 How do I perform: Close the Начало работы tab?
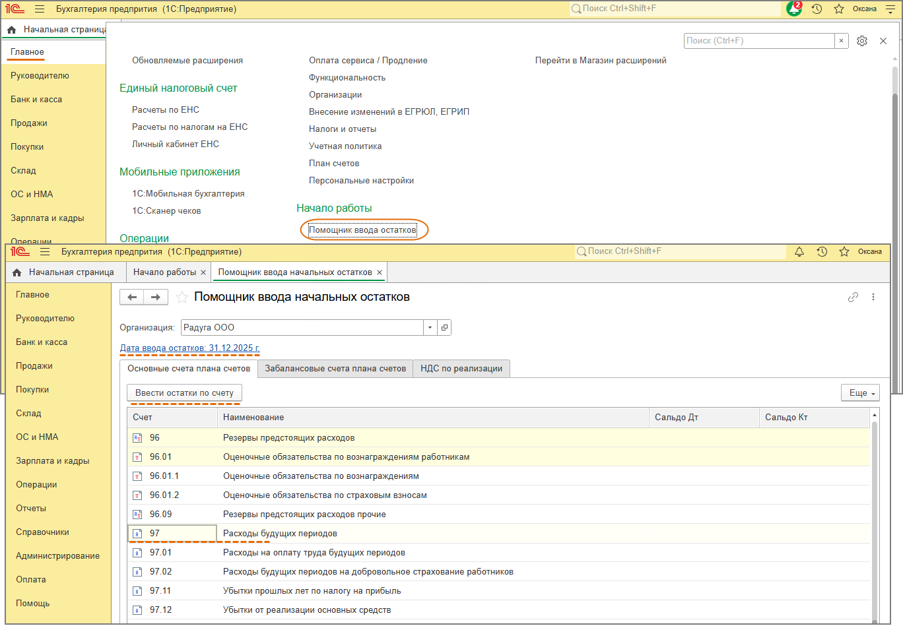(203, 272)
